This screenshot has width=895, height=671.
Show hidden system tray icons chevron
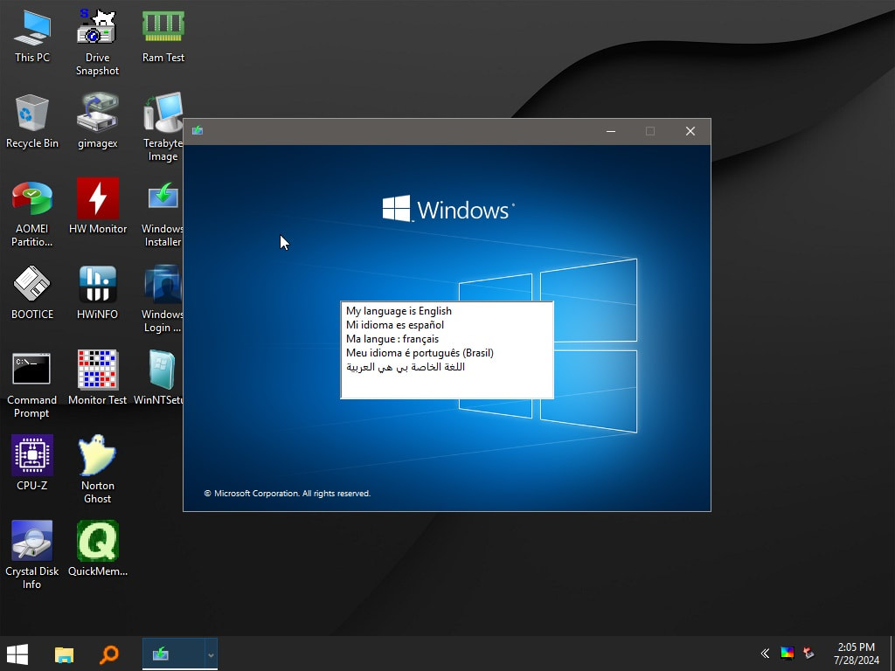point(765,654)
